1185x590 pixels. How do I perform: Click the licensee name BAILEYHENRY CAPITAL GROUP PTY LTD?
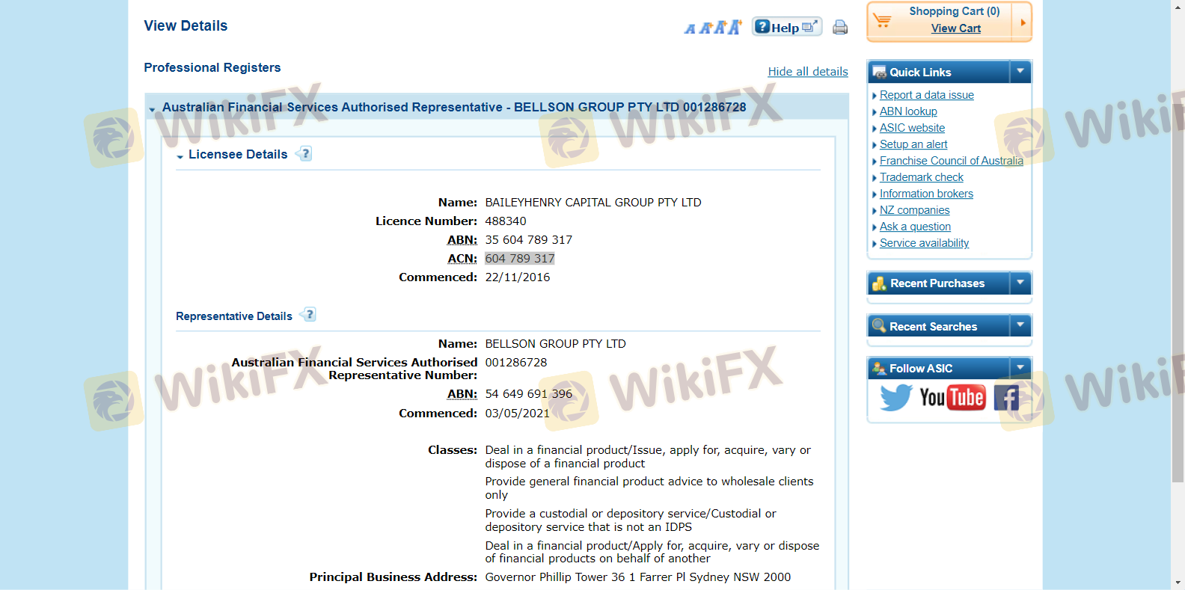(593, 203)
